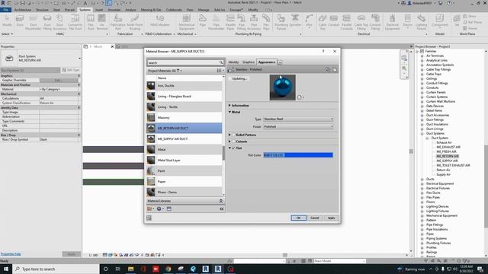The height and width of the screenshot is (274, 488).
Task: Collapse the Material Libraries panel chevron
Action: point(221,201)
